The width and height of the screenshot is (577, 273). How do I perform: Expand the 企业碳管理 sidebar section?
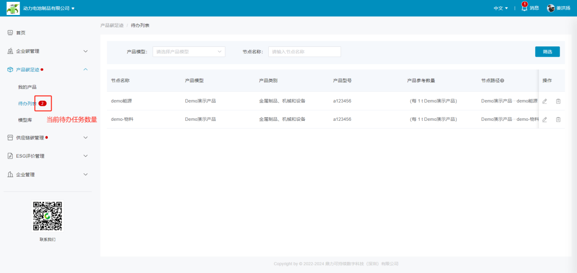(x=48, y=51)
